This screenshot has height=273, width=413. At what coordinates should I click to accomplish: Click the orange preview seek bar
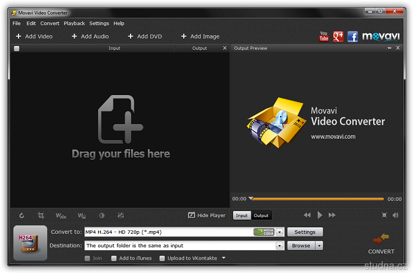click(x=318, y=199)
